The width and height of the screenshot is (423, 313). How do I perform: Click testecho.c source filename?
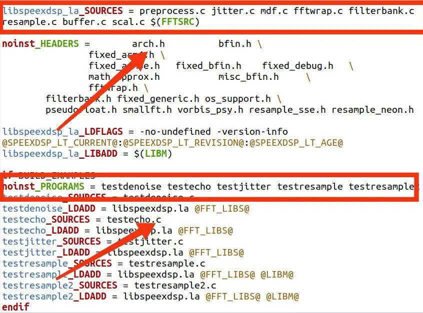[x=134, y=220]
